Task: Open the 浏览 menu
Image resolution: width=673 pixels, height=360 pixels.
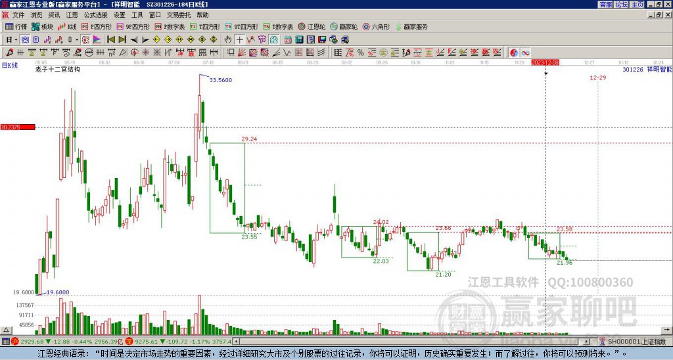Action: point(36,15)
